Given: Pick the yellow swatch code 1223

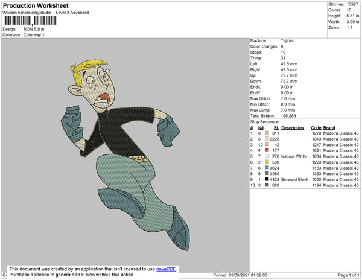Looking at the screenshot, I should [267, 162].
